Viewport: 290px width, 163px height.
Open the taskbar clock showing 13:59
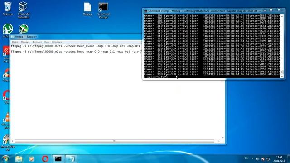[x=279, y=159]
